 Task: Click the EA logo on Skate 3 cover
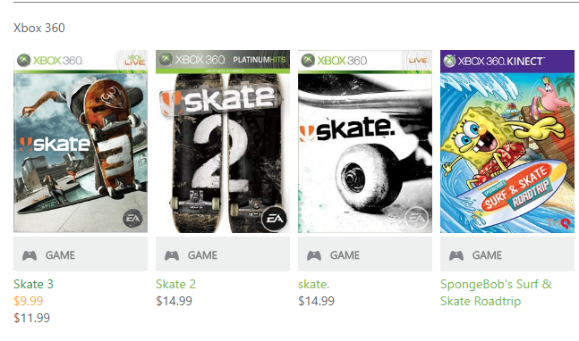click(132, 219)
